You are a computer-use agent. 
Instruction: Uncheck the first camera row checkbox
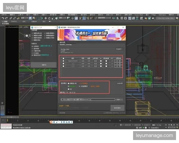coord(63,61)
